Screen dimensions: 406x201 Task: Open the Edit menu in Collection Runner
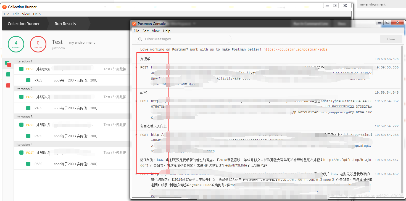click(x=16, y=14)
